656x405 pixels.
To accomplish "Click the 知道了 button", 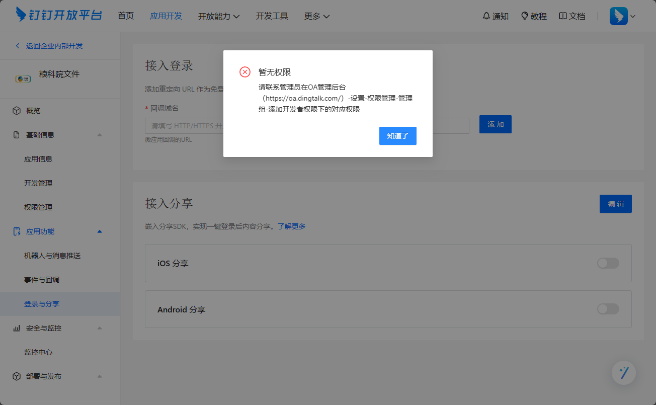I will tap(398, 136).
